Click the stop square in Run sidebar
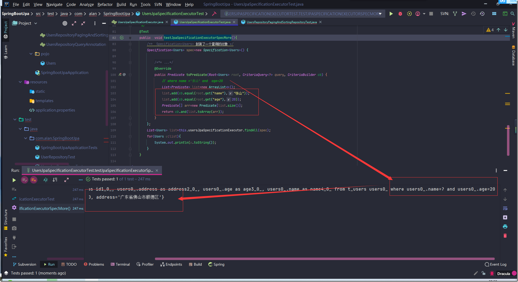Screen dimensions: 518x282 (x=14, y=219)
